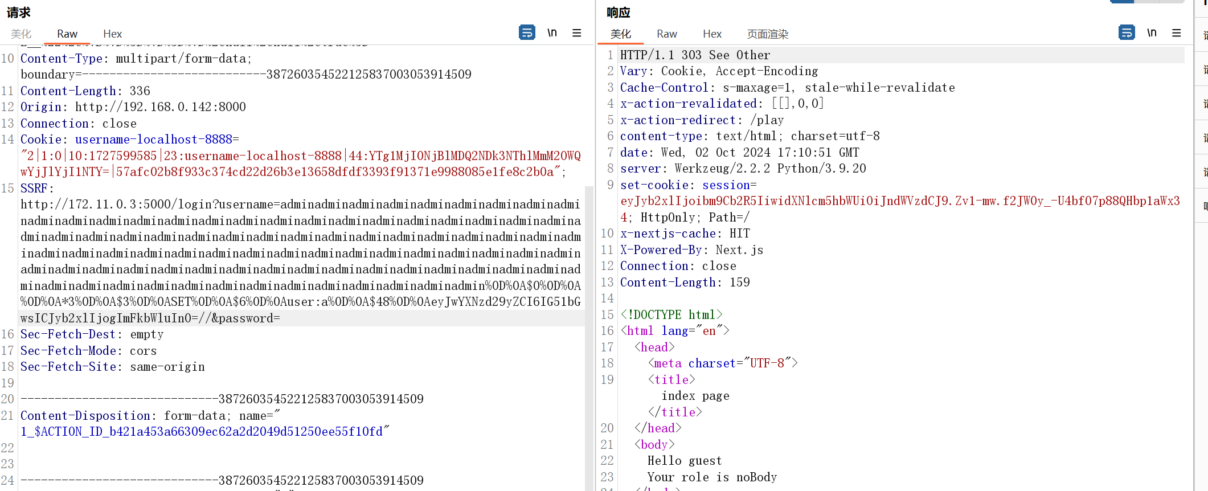Switch response view to Raw tab
Screen dimensions: 1208x491
pyautogui.click(x=666, y=34)
